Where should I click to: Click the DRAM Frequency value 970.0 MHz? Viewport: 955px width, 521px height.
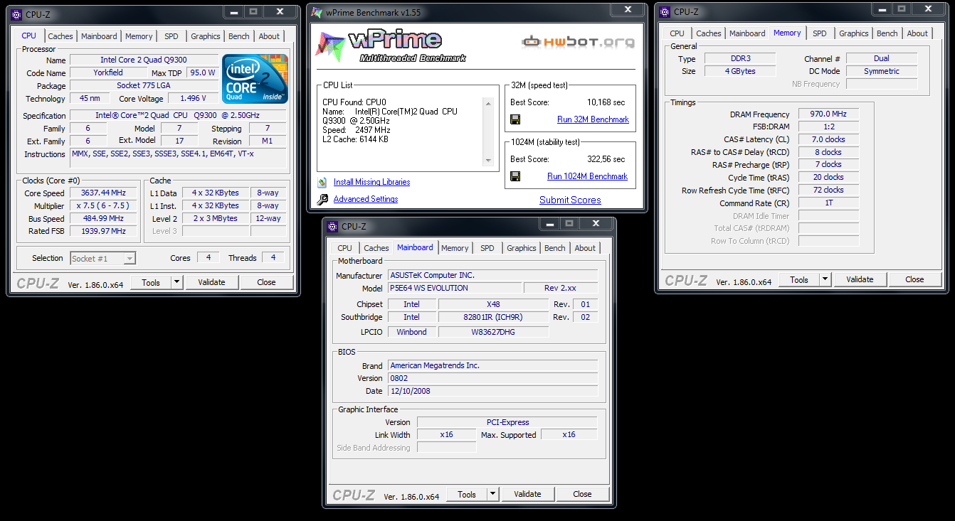(828, 114)
